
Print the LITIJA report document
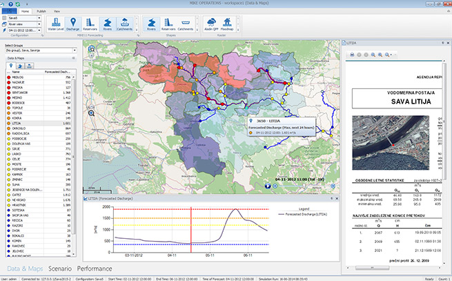click(x=352, y=53)
